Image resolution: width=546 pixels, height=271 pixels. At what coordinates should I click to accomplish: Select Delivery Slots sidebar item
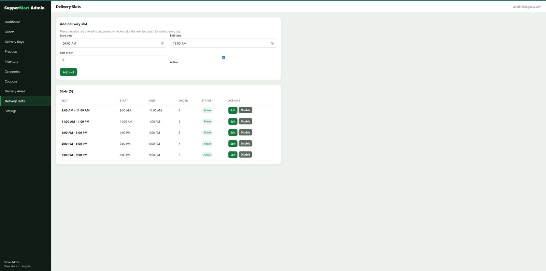(x=26, y=101)
